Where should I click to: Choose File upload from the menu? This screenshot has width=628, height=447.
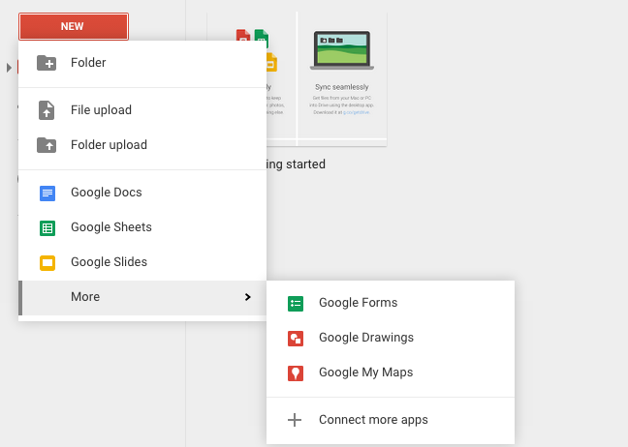point(142,110)
